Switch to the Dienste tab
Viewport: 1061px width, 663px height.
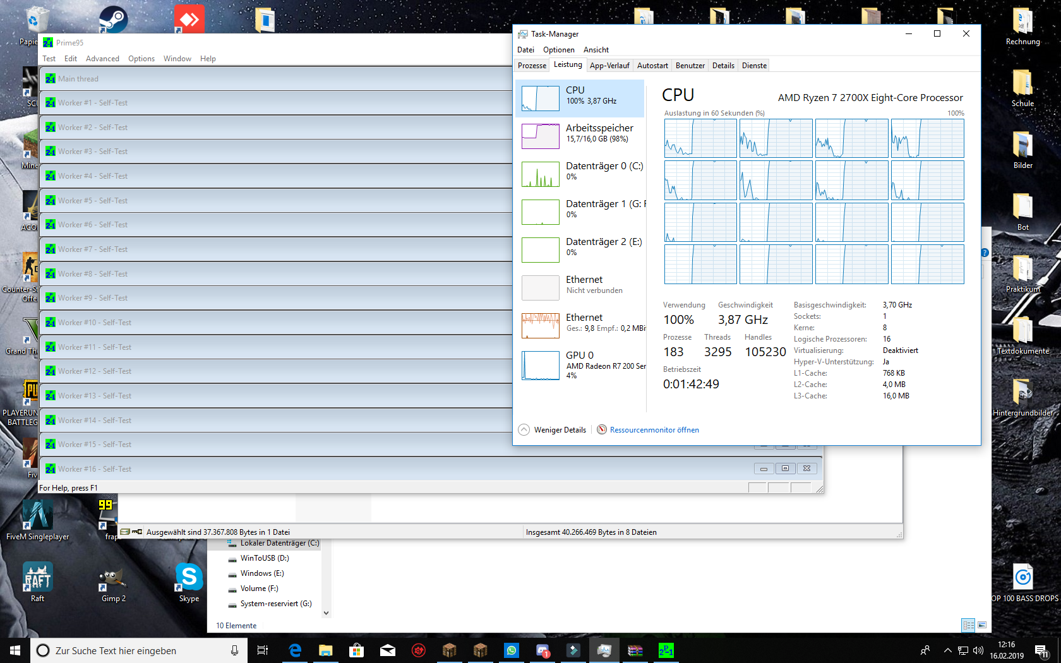coord(754,66)
